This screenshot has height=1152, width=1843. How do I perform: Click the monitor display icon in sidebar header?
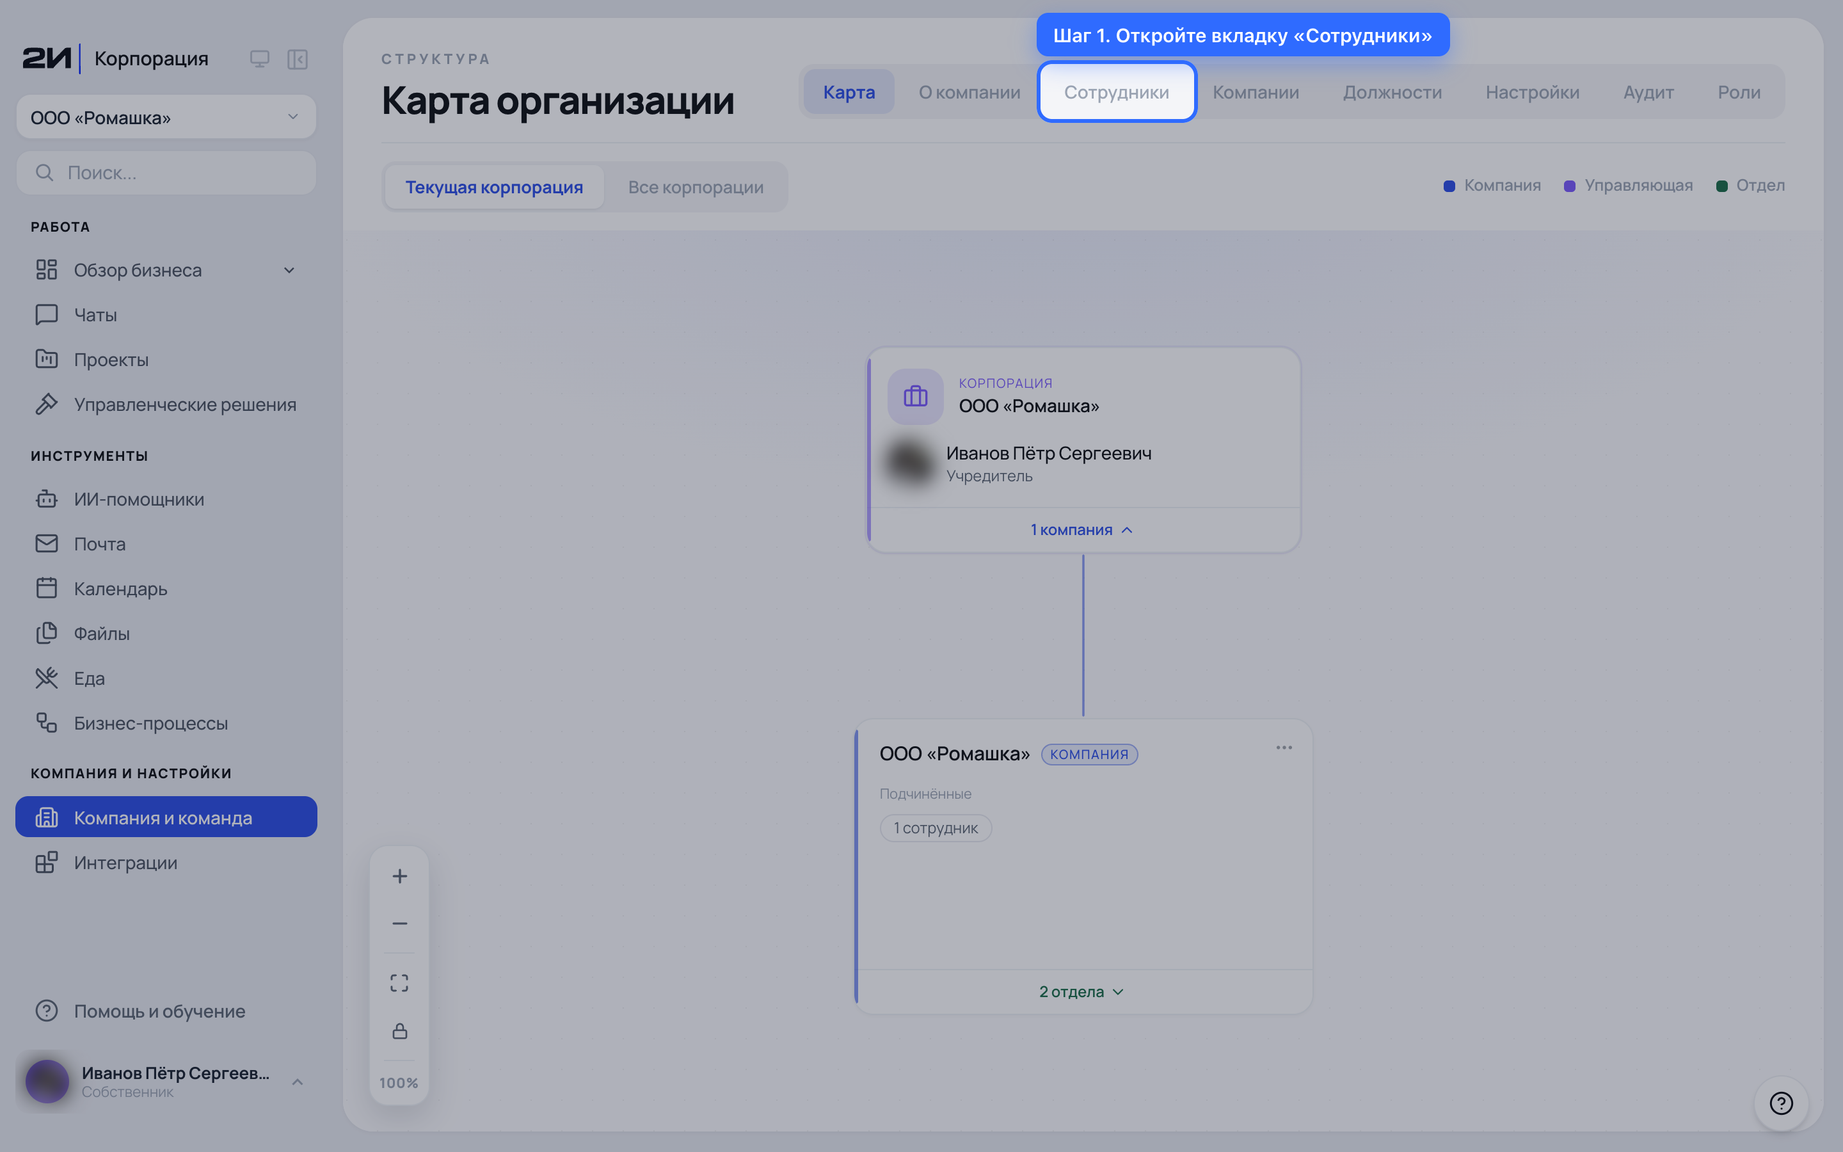(x=260, y=59)
